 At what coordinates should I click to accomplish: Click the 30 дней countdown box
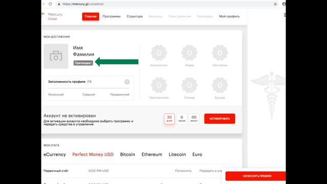click(169, 119)
